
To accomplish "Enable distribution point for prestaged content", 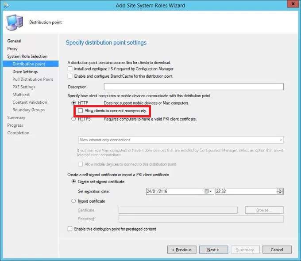I will 70,229.
